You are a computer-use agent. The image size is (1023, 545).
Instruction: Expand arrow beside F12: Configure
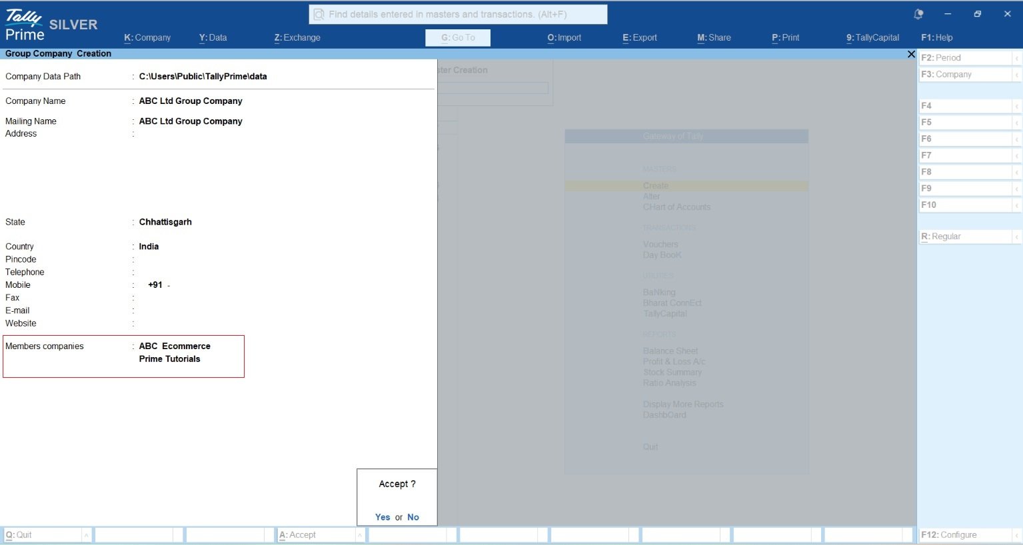[1017, 535]
